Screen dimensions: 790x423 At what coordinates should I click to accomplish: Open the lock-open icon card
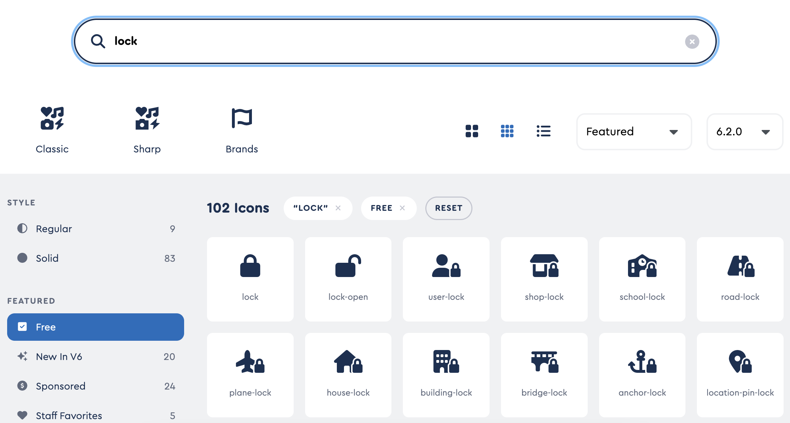(348, 279)
